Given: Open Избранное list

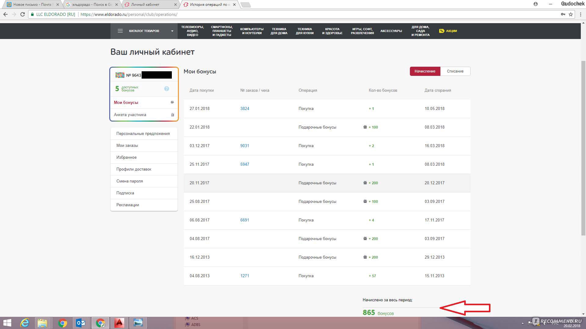Looking at the screenshot, I should pyautogui.click(x=144, y=157).
